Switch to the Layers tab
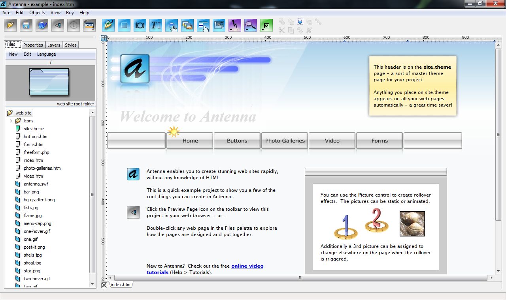 click(x=54, y=45)
